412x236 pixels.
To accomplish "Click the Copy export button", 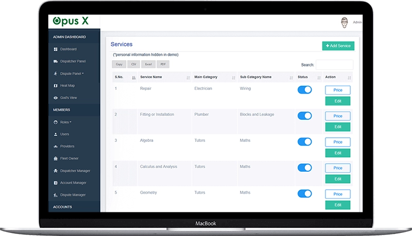I will tap(119, 64).
